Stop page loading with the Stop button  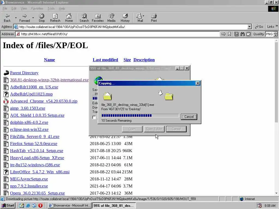[x=42, y=18]
